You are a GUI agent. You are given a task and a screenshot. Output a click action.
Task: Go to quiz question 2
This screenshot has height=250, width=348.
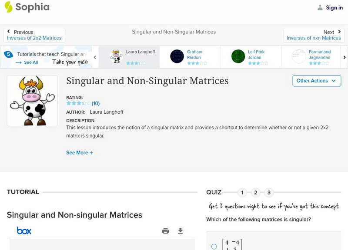point(256,192)
